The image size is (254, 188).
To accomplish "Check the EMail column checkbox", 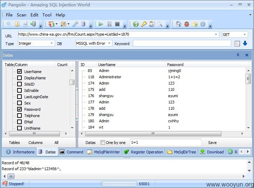I will pos(19,122).
